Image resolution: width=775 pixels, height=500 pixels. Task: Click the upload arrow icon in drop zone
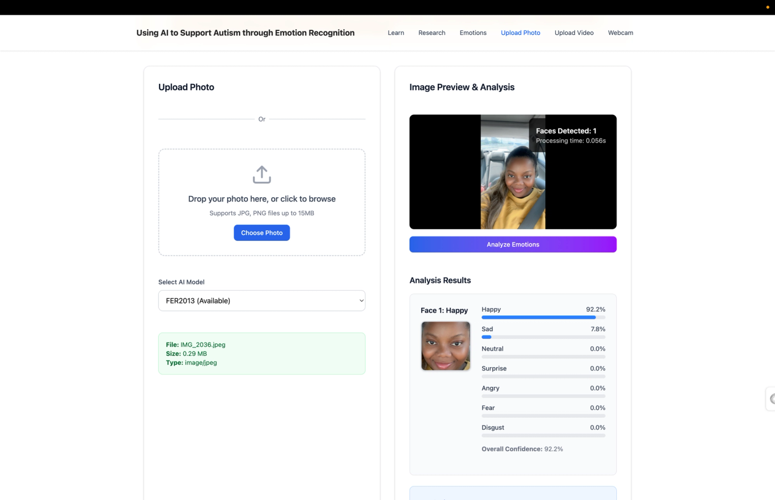coord(262,175)
